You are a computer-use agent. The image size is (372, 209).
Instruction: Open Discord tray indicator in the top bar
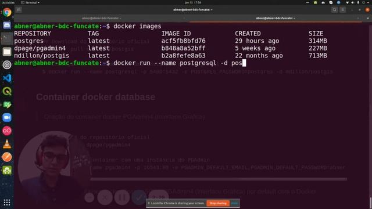tap(323, 2)
